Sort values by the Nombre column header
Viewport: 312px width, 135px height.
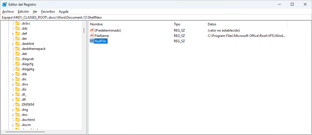130,24
